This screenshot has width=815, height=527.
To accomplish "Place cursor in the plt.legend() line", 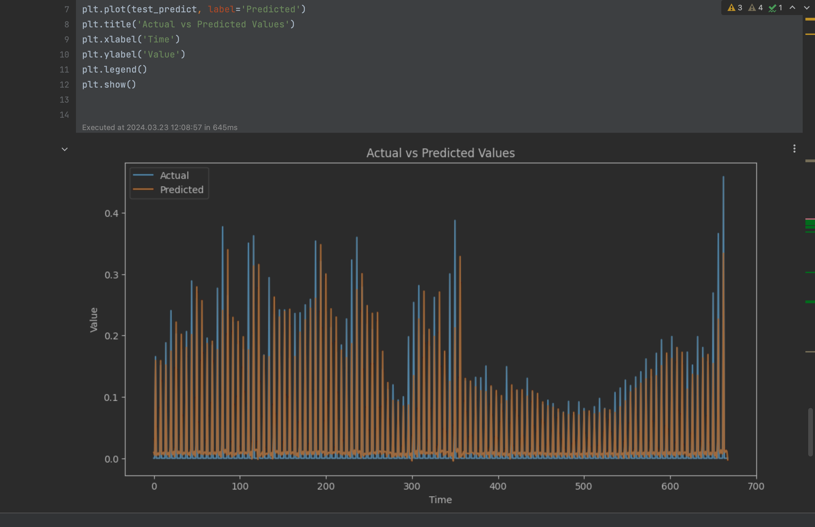I will click(x=114, y=69).
